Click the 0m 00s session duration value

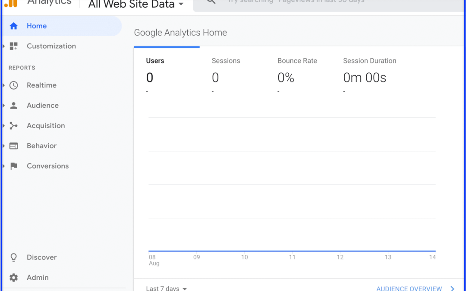365,78
